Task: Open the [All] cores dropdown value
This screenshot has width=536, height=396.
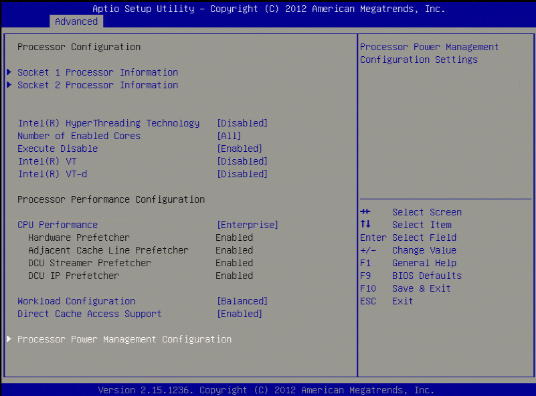Action: click(229, 136)
